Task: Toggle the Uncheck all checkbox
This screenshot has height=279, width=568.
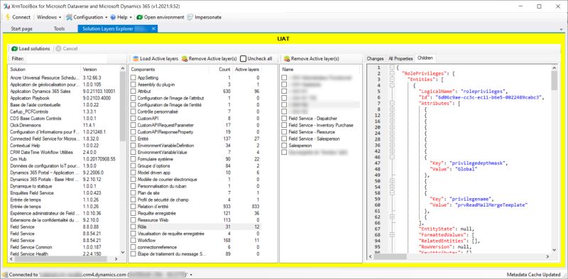Action: click(243, 58)
